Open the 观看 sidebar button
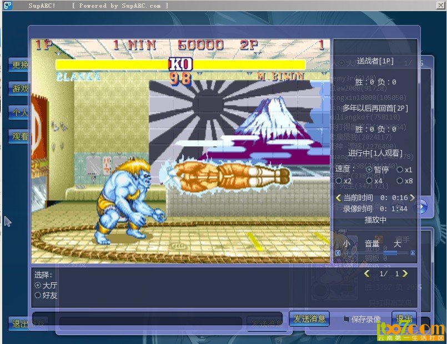Image resolution: width=447 pixels, height=344 pixels. click(19, 137)
